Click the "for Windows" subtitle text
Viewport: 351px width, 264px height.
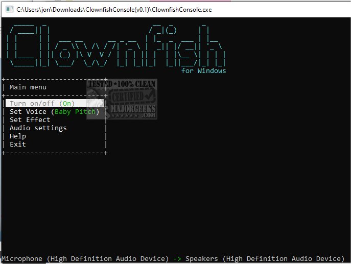[203, 70]
